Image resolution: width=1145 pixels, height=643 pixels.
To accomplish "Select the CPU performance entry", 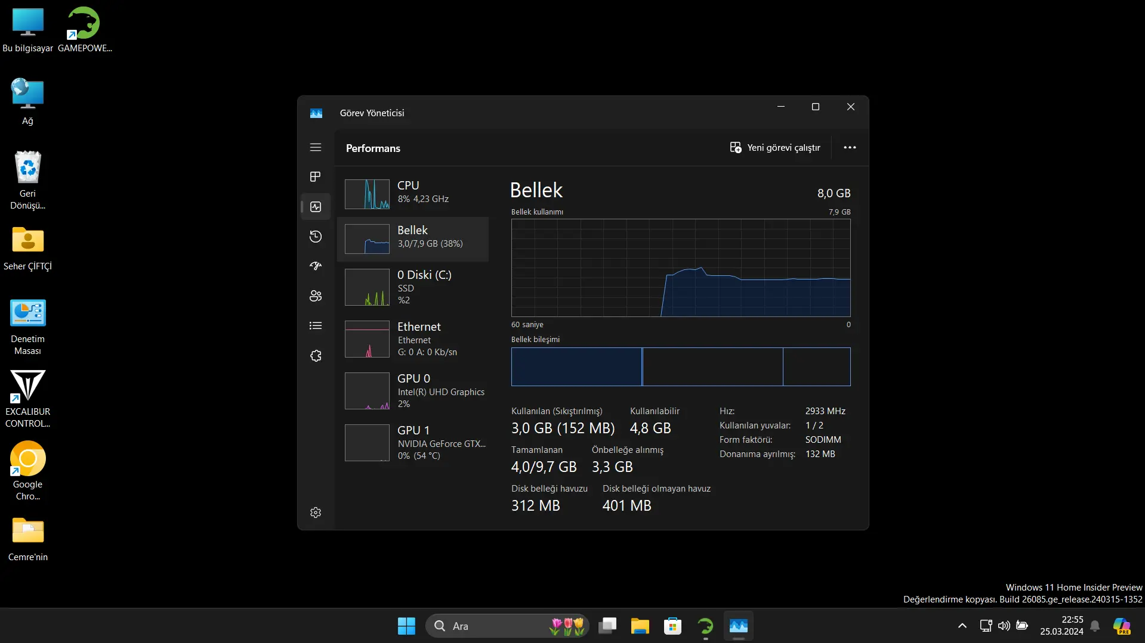I will point(413,194).
